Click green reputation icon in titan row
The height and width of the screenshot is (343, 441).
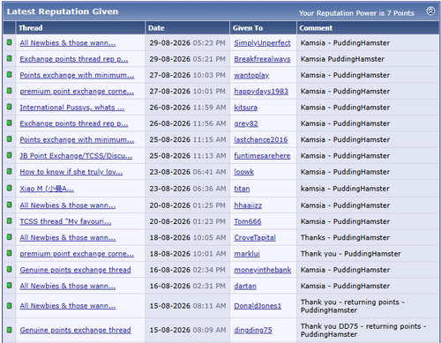click(x=10, y=188)
